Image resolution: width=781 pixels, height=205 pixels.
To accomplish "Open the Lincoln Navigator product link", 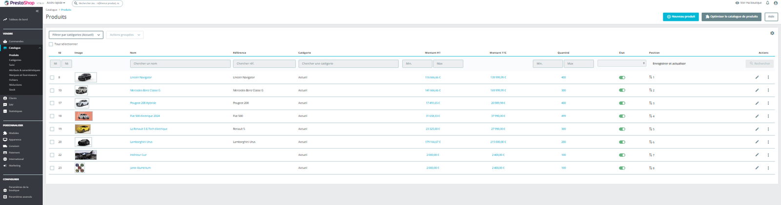I will (141, 77).
